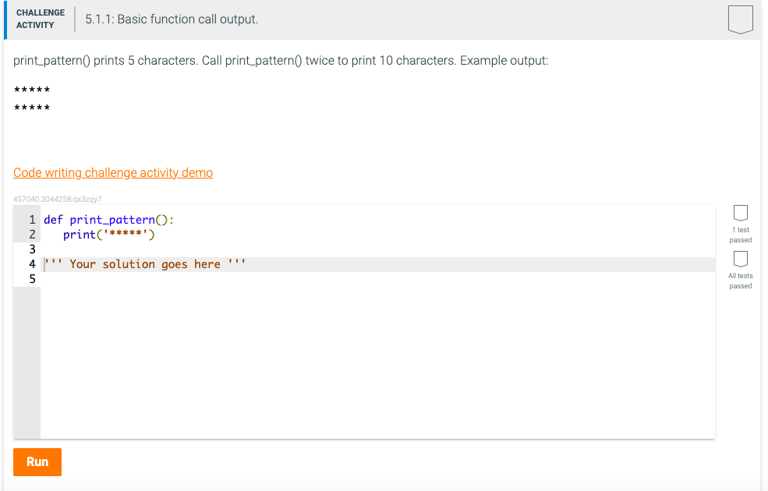Click the print_pattern function definition on line 1
This screenshot has height=491, width=768.
pos(109,219)
